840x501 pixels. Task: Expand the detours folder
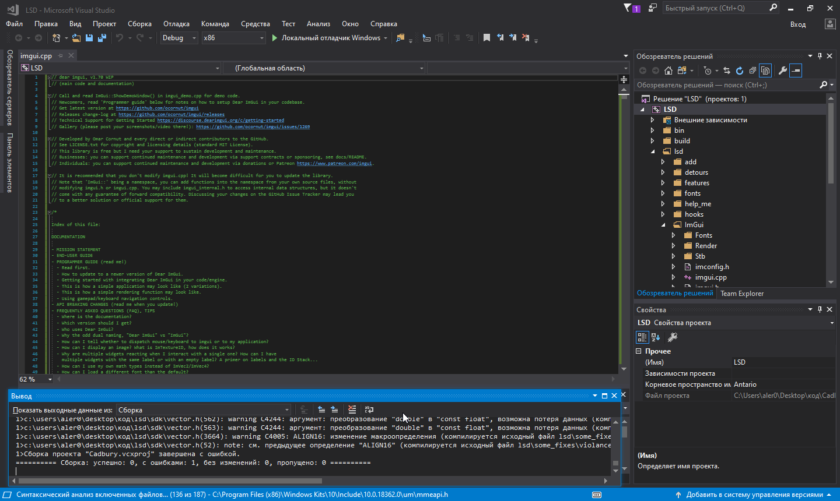663,172
